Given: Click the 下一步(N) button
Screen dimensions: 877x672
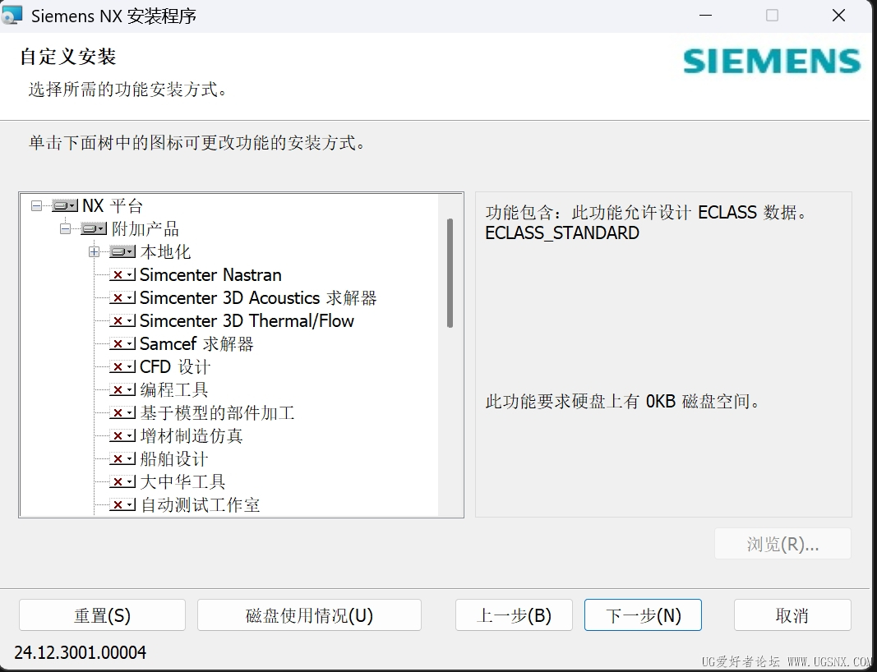Looking at the screenshot, I should (x=643, y=615).
